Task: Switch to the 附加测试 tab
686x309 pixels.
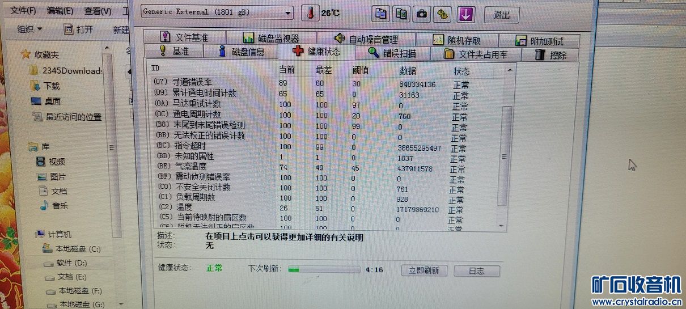Action: pyautogui.click(x=539, y=41)
